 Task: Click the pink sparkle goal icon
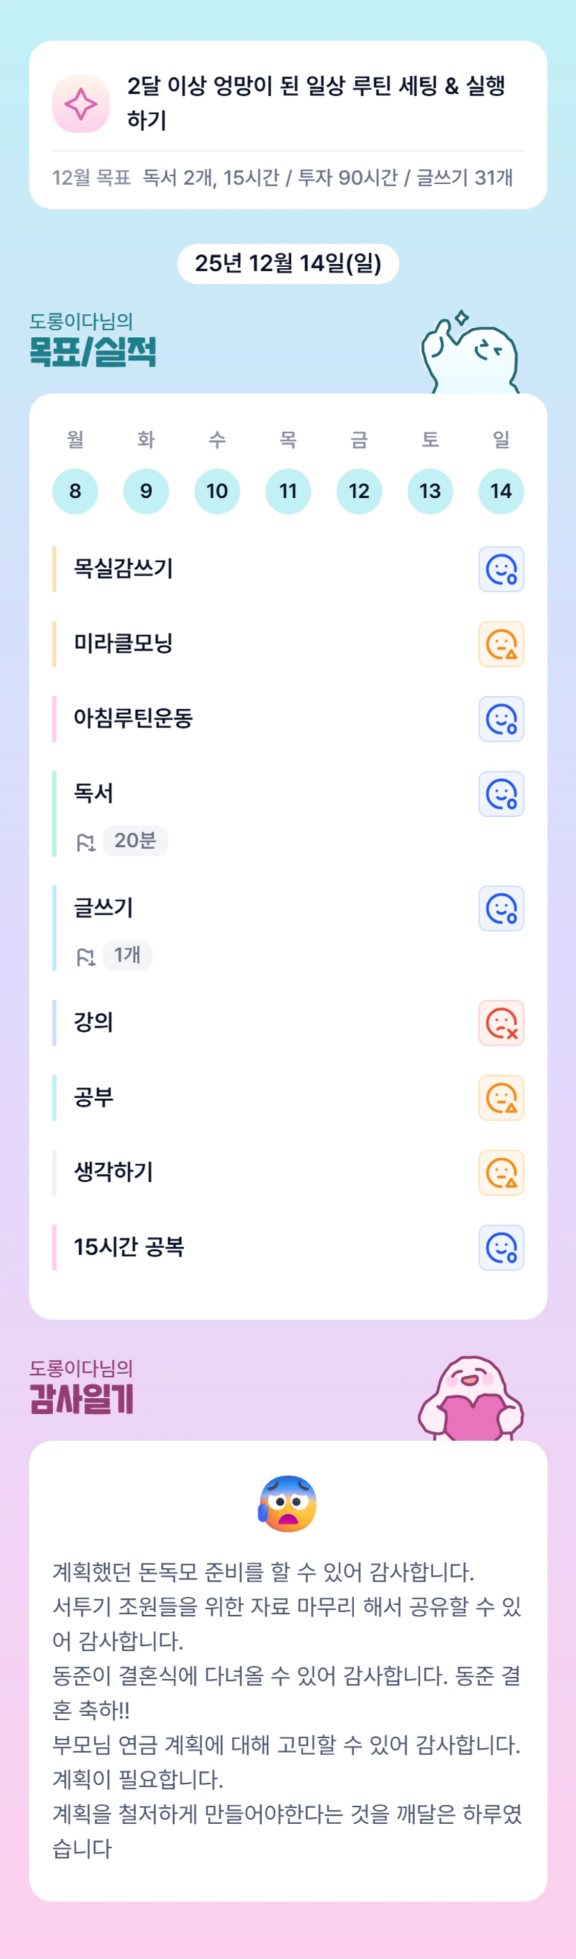[x=81, y=103]
